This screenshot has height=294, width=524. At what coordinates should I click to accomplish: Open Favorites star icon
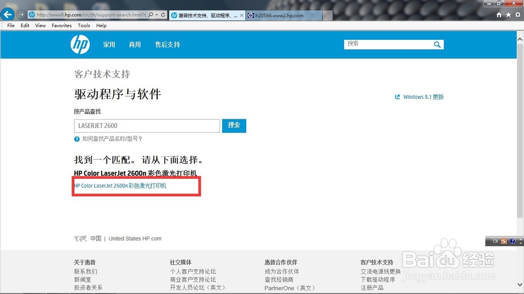[x=508, y=15]
